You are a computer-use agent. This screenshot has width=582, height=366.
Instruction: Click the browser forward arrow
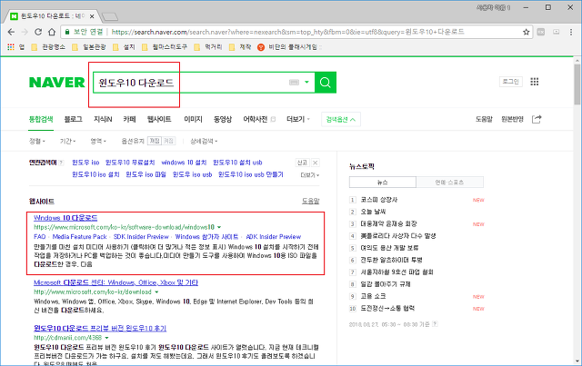pyautogui.click(x=25, y=32)
